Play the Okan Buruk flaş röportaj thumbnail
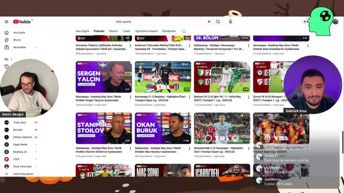The width and height of the screenshot is (344, 193). click(163, 128)
